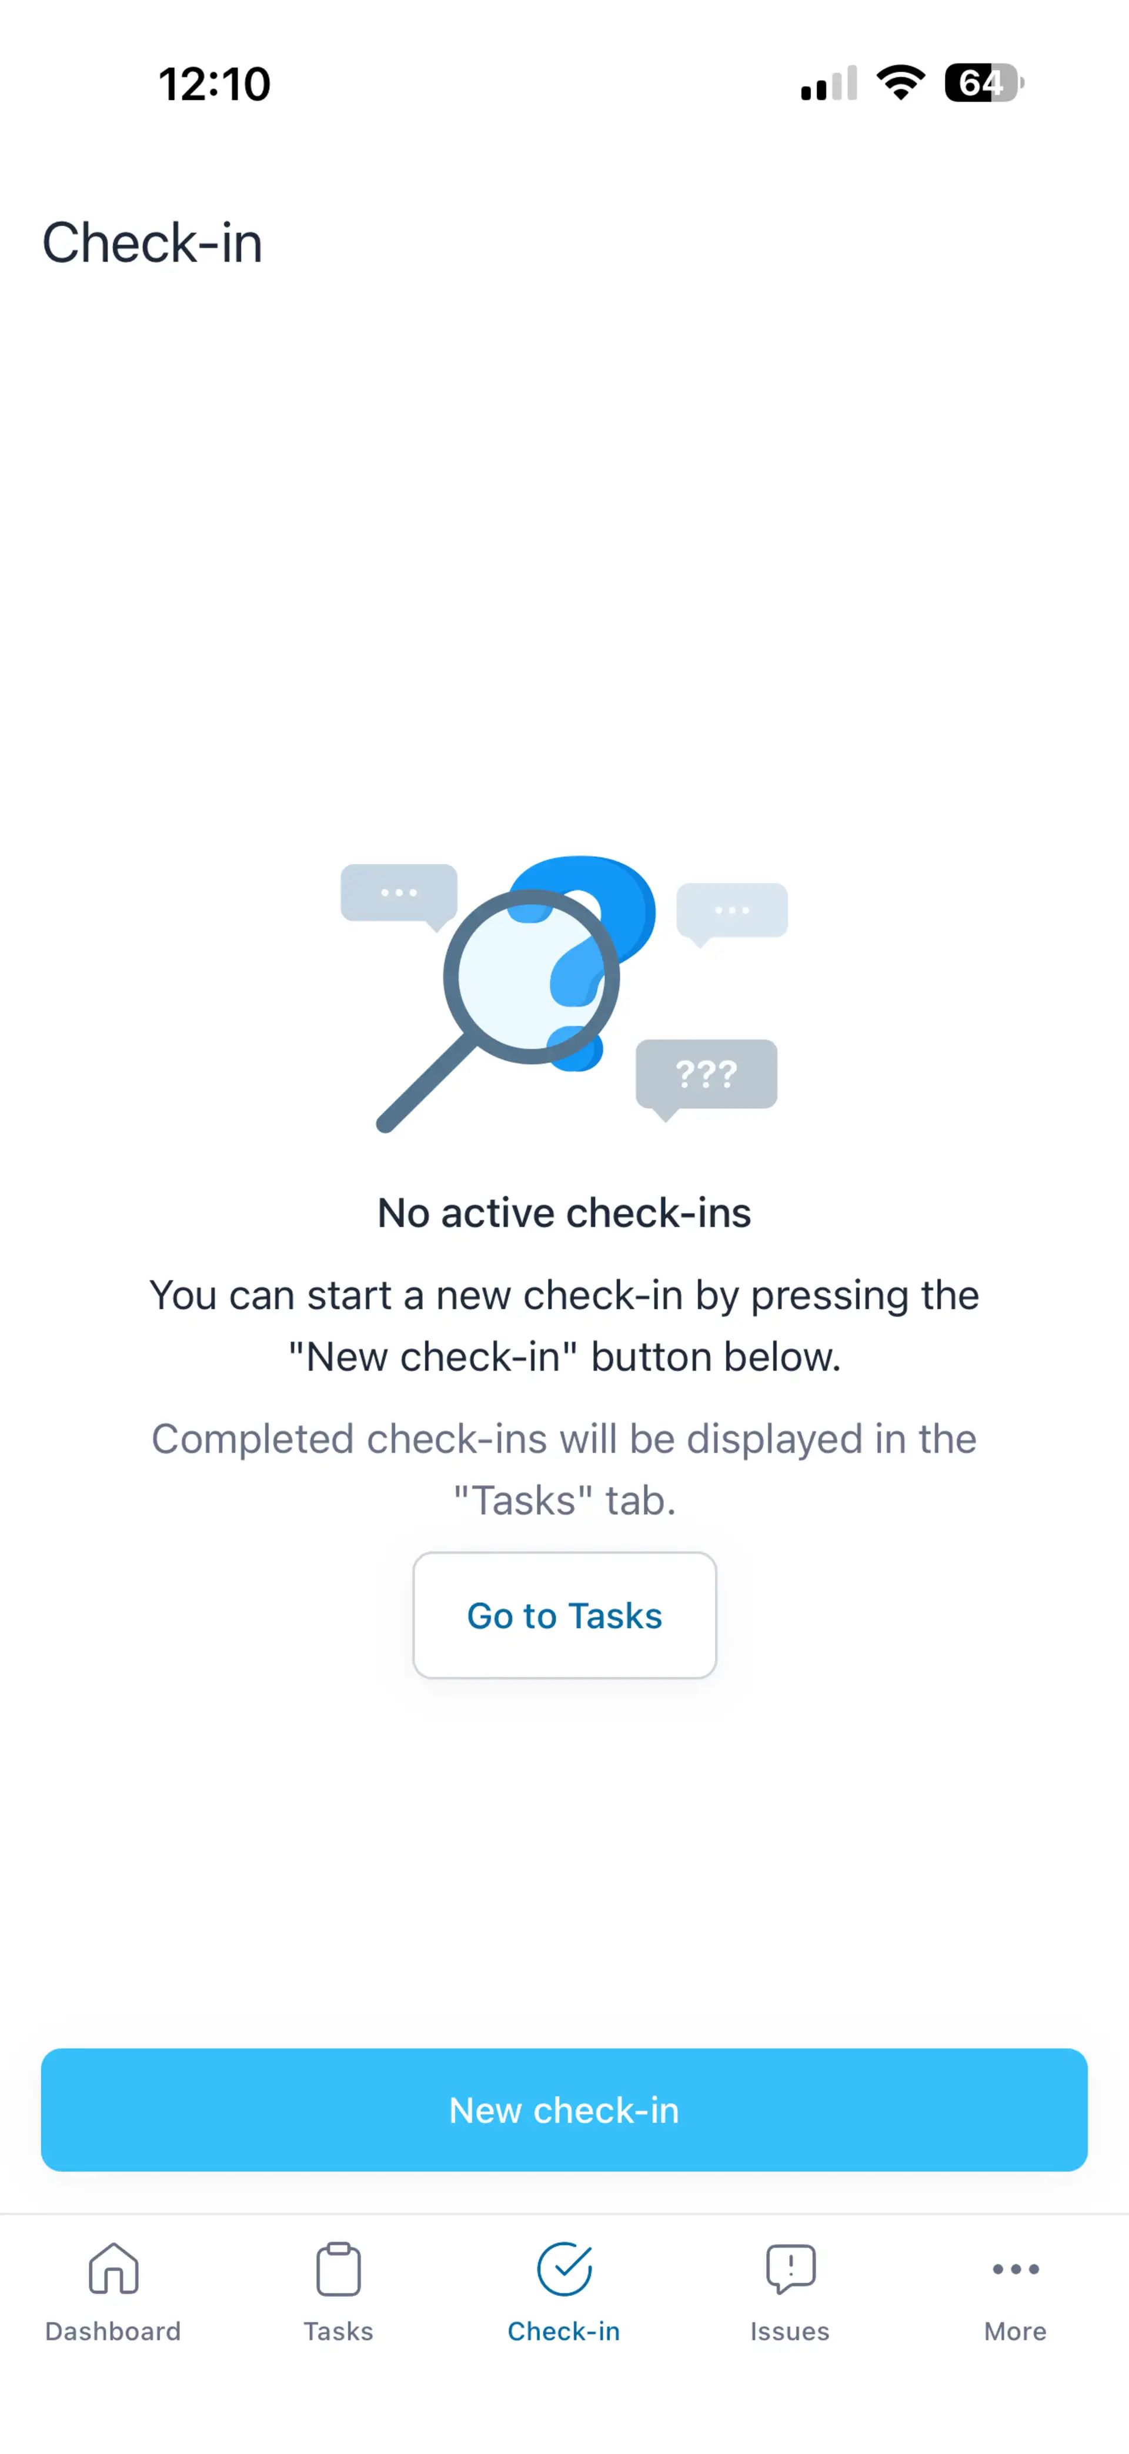The width and height of the screenshot is (1129, 2454).
Task: Open the Issues alert bubble icon
Action: coord(789,2268)
